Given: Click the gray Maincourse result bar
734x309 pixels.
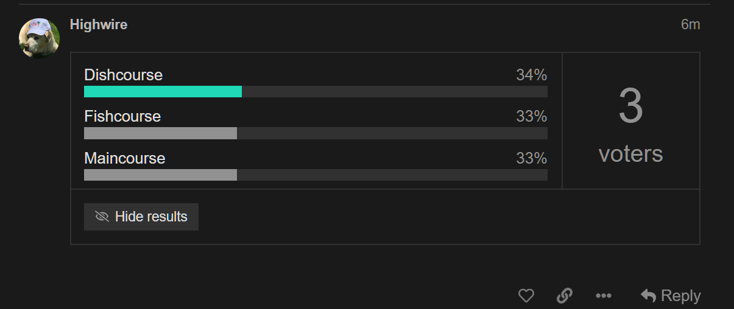Looking at the screenshot, I should coord(160,175).
